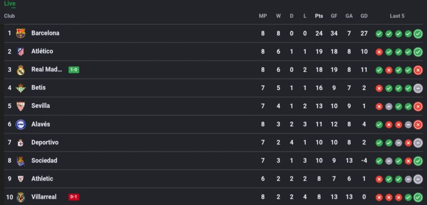Click the Alavés club crest

20,124
